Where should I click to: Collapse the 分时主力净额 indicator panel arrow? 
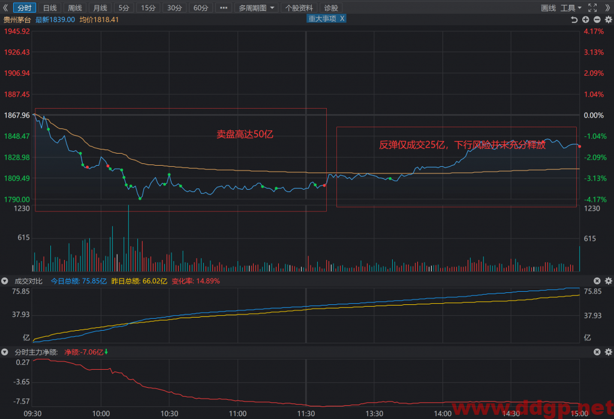coord(5,352)
